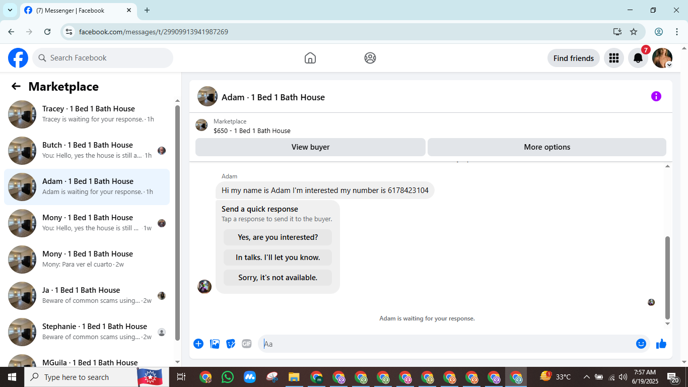This screenshot has height=387, width=688.
Task: Open Chrome profile icon
Action: tap(659, 32)
